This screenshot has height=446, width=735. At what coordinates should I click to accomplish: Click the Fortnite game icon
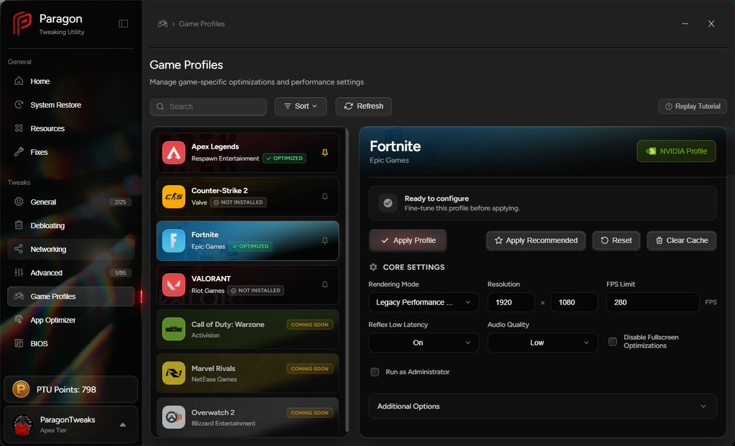[x=174, y=240]
